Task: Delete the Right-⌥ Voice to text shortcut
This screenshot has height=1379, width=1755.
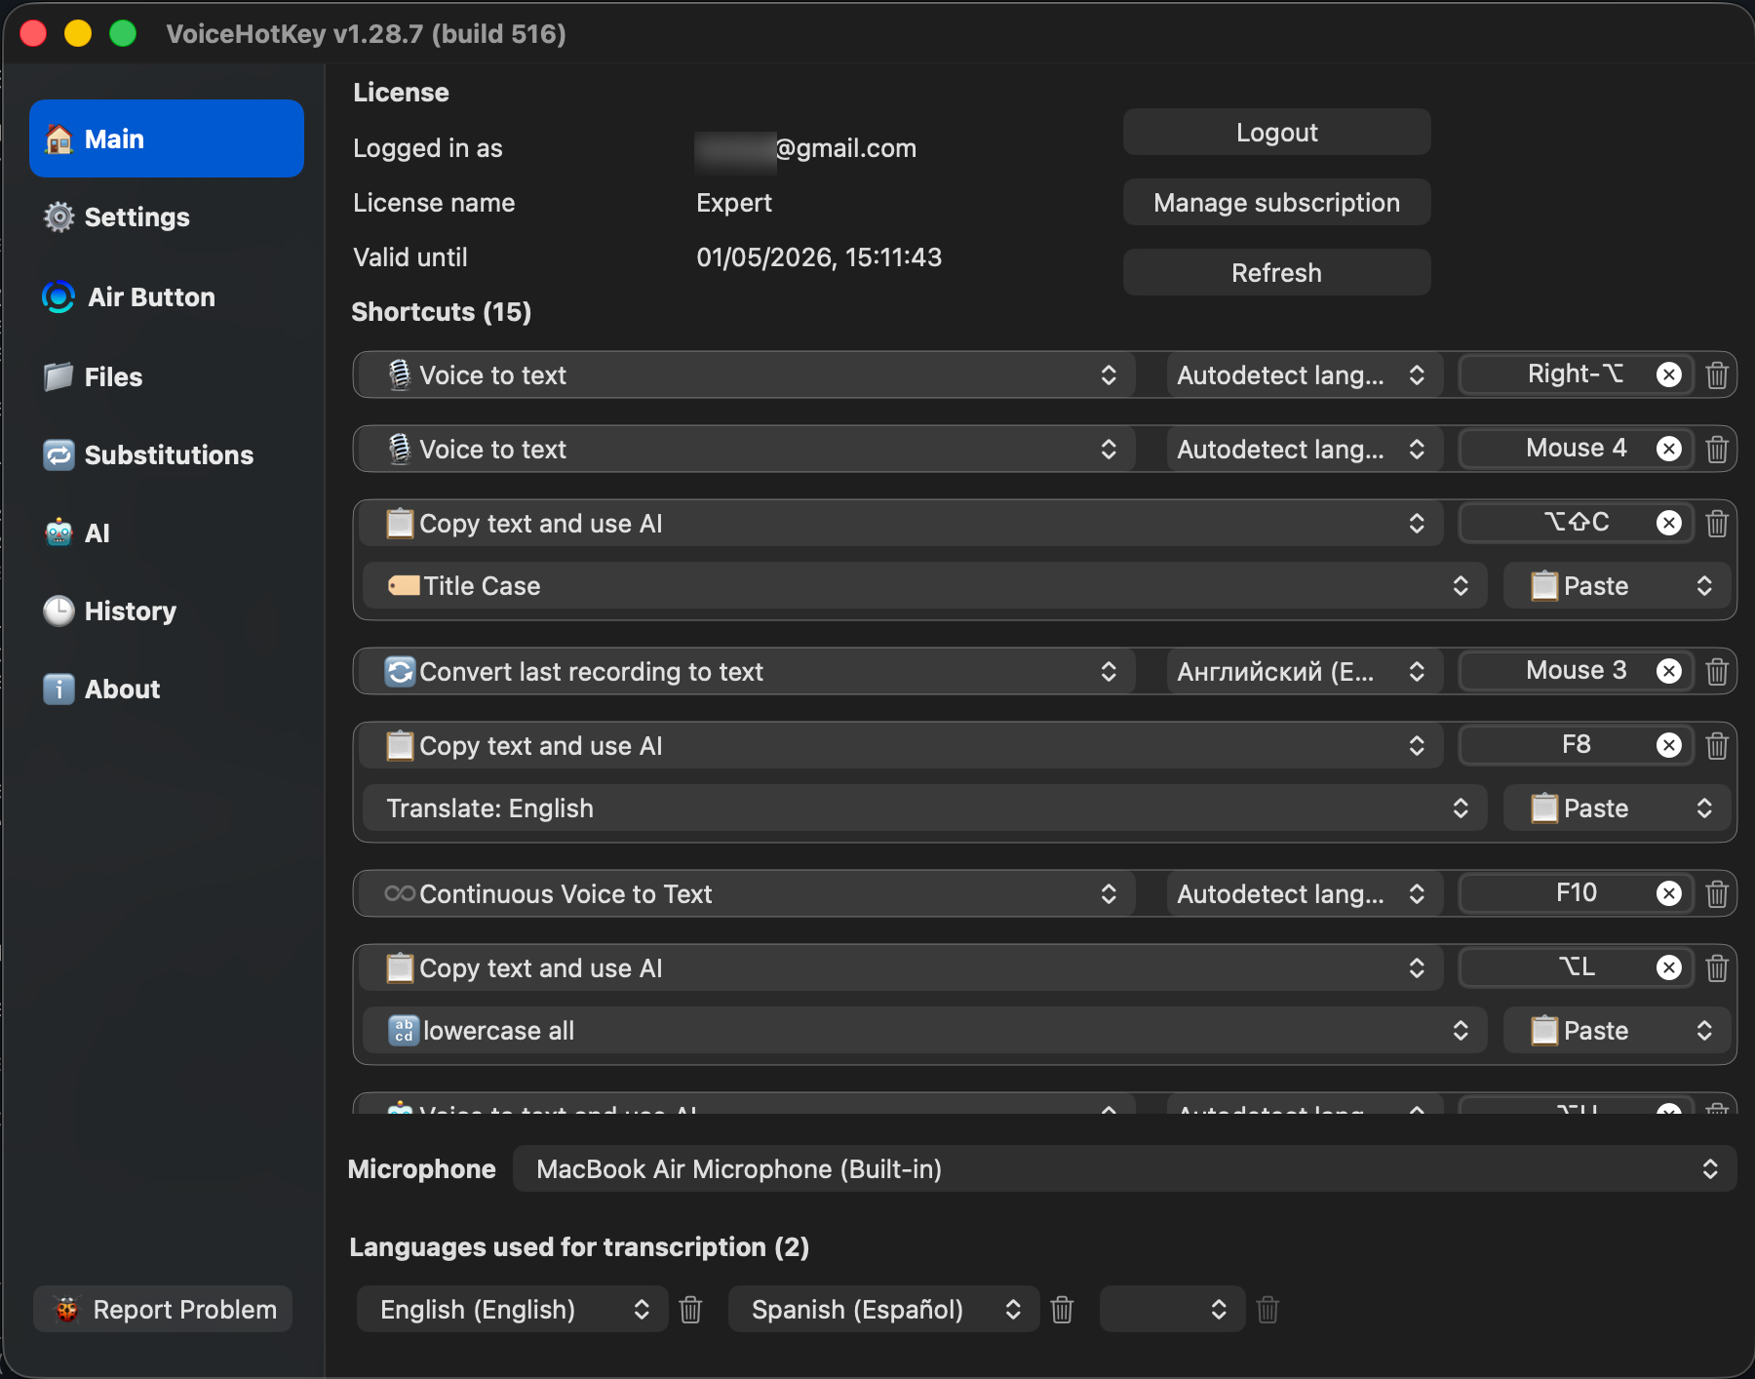Action: click(1717, 375)
